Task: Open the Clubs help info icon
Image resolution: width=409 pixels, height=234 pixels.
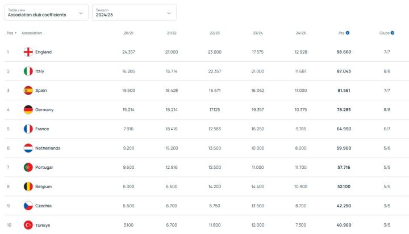Action: pyautogui.click(x=392, y=33)
